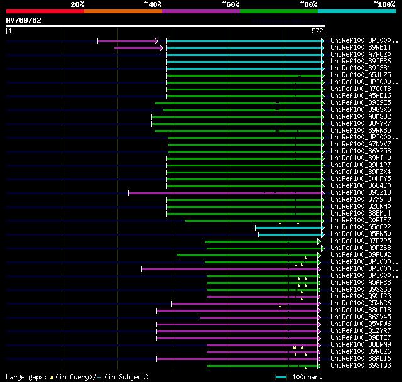Select the UniRef100_A5AD16 label
Viewport: 402px width, 382px height.
click(x=361, y=96)
